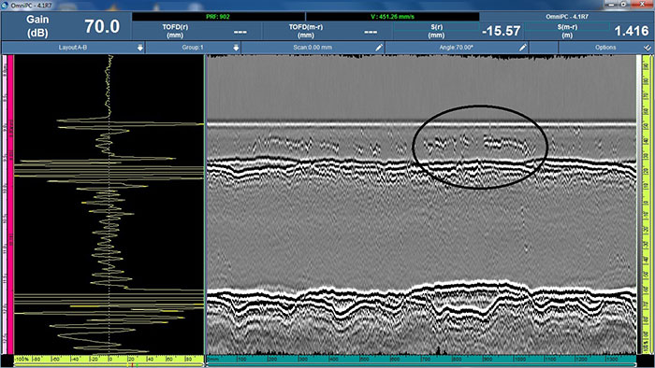The width and height of the screenshot is (655, 368).
Task: Click the teal scan-axis ruler at 700
Action: click(x=426, y=359)
